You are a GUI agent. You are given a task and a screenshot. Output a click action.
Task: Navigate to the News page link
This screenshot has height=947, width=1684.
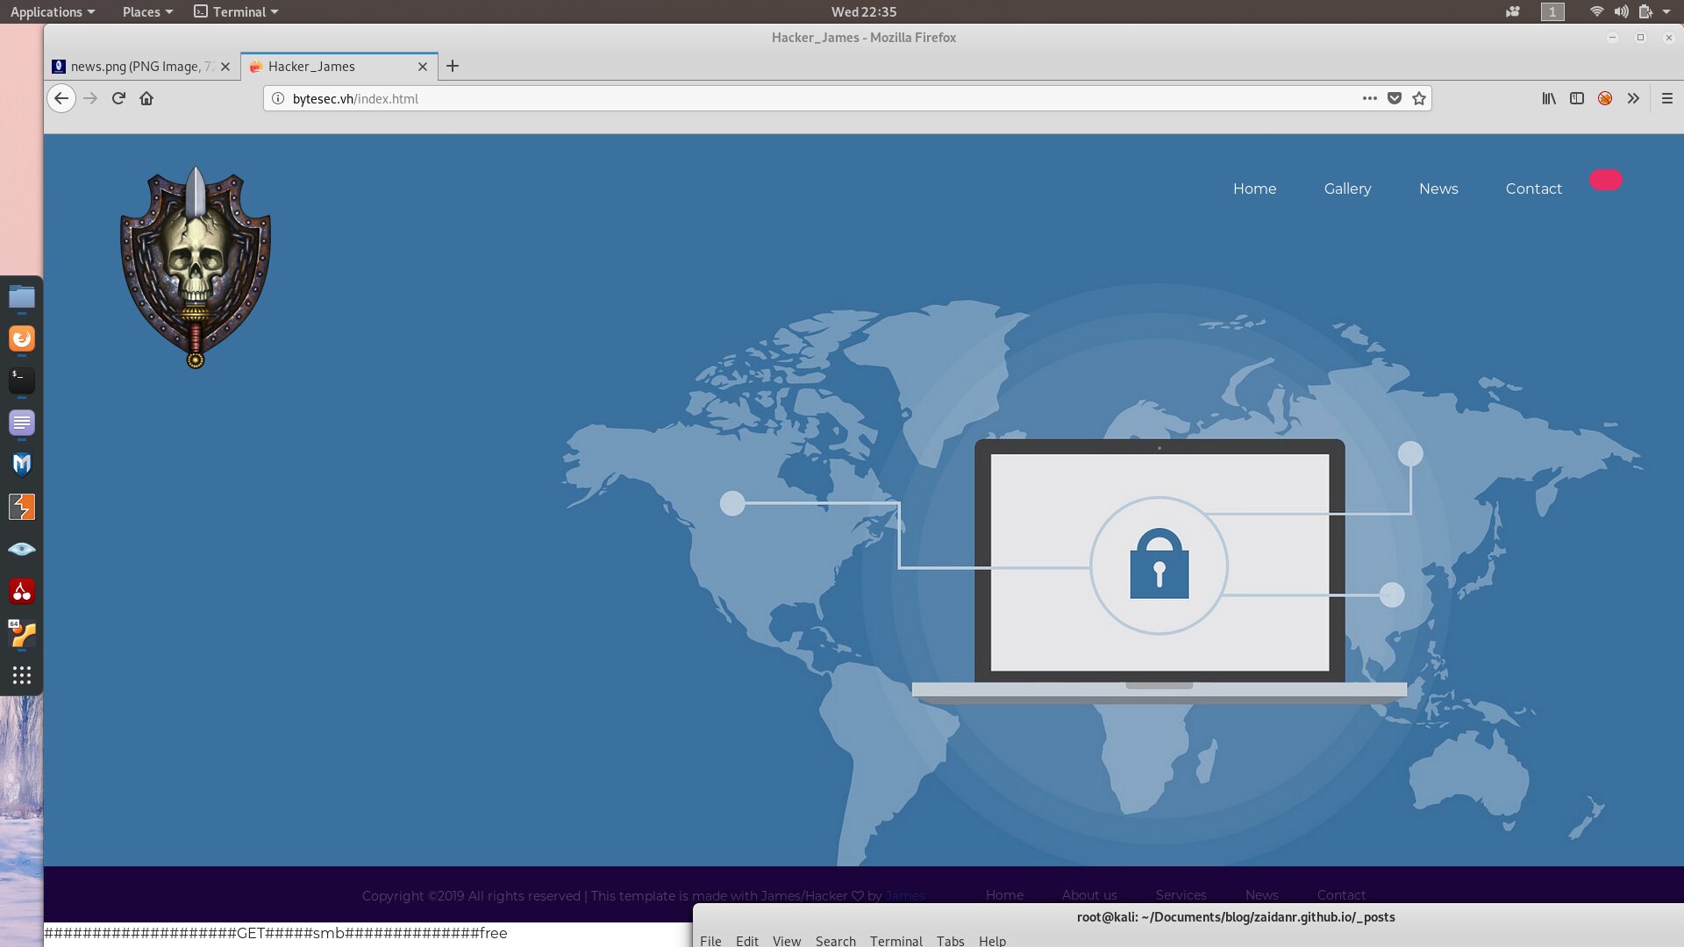point(1438,189)
